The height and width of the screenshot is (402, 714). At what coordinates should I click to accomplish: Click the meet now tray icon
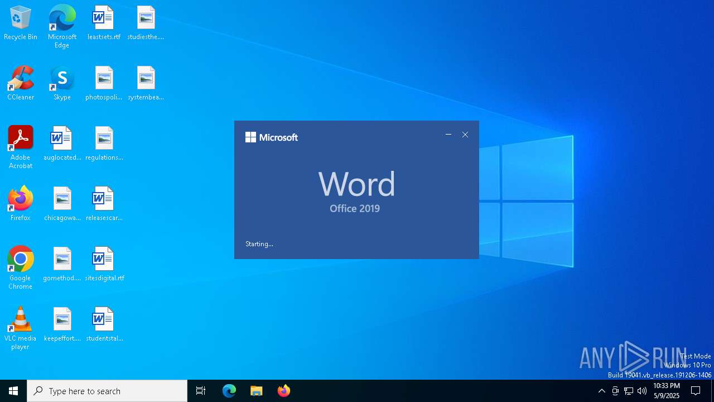coord(615,391)
